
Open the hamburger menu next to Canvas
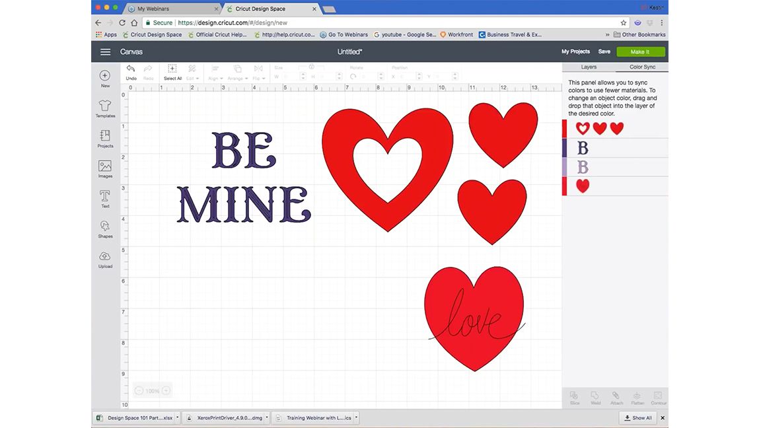tap(105, 52)
